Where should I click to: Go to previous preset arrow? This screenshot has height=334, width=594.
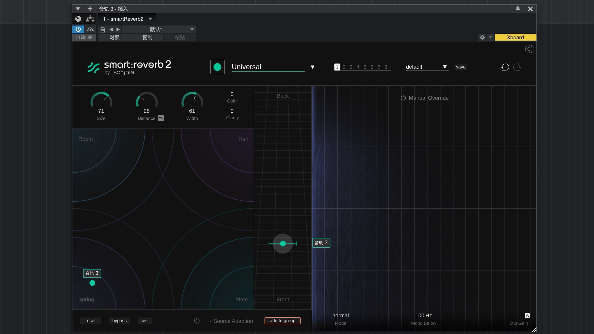pyautogui.click(x=111, y=29)
